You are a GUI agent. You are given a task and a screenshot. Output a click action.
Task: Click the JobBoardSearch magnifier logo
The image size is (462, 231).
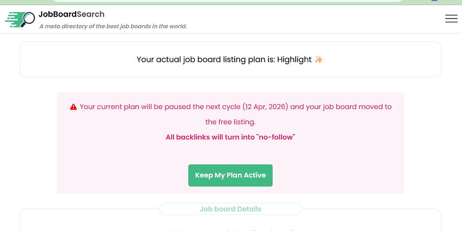(20, 19)
